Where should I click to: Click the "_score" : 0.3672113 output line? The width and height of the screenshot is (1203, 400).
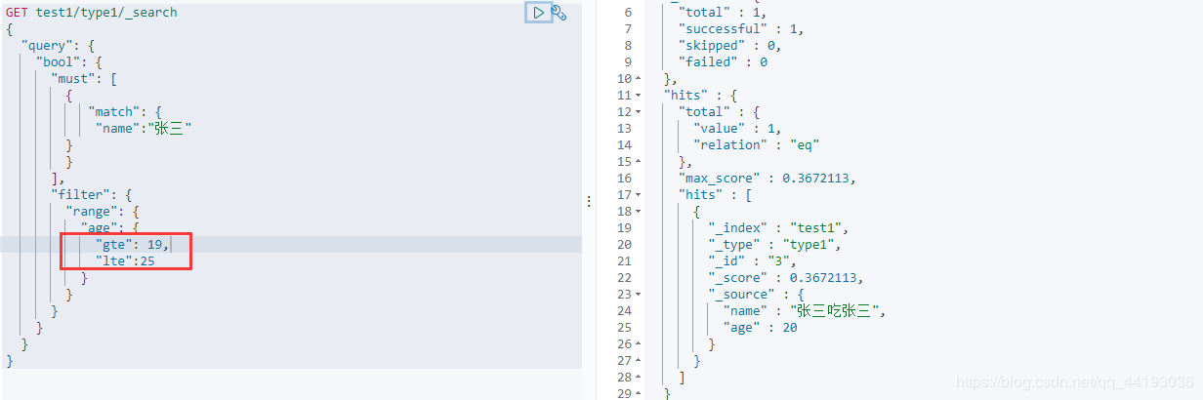786,277
